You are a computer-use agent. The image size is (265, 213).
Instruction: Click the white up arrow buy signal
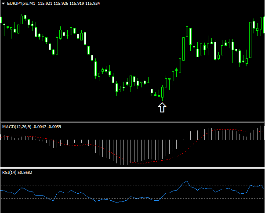tap(162, 107)
